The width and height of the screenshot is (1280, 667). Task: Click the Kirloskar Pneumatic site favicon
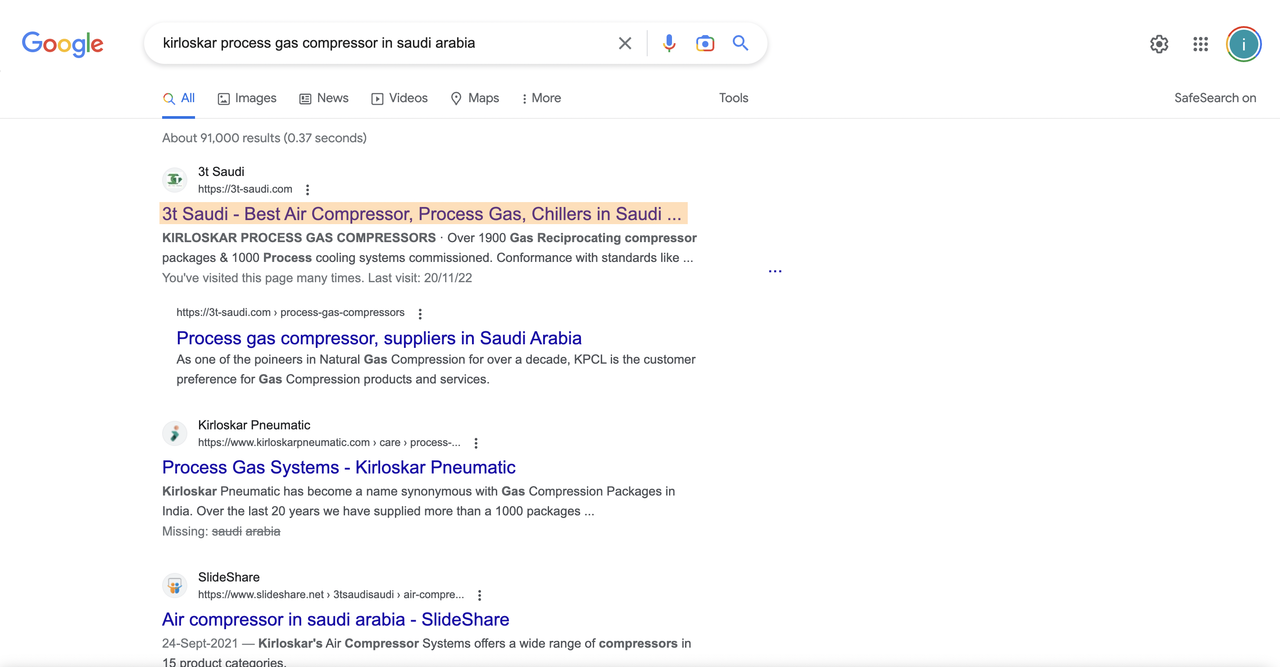(174, 433)
